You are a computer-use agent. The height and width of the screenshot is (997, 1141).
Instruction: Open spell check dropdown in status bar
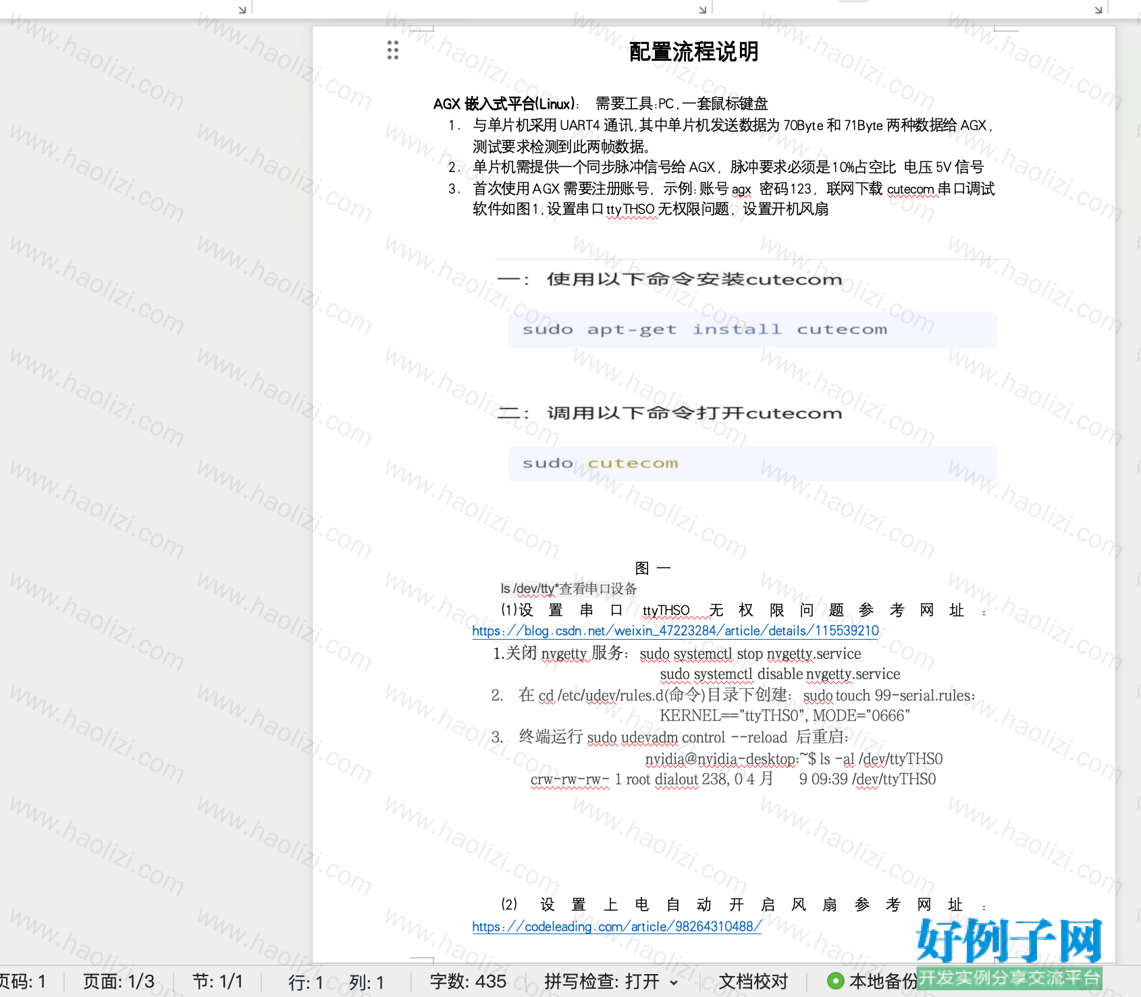tap(674, 982)
